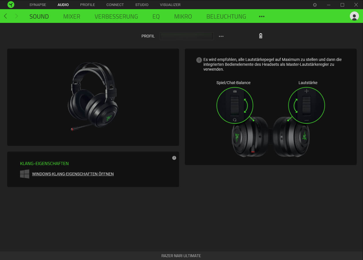Open the VERBESSERUNG tab
The image size is (363, 260).
point(116,17)
